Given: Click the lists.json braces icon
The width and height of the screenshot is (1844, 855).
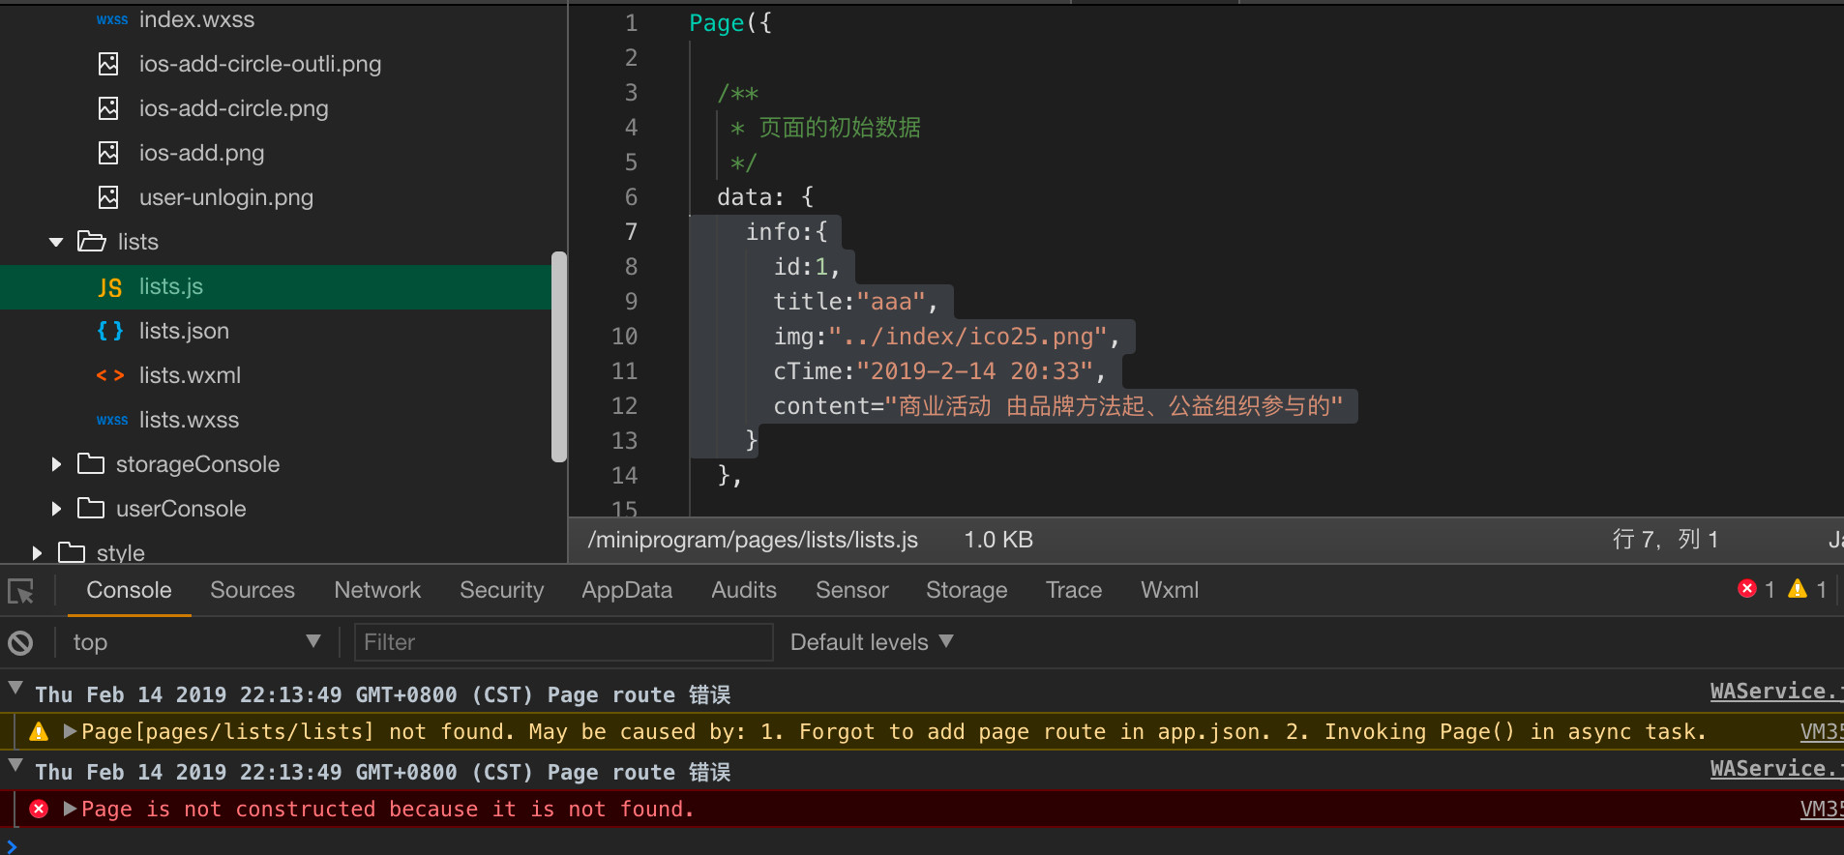Looking at the screenshot, I should pyautogui.click(x=109, y=331).
